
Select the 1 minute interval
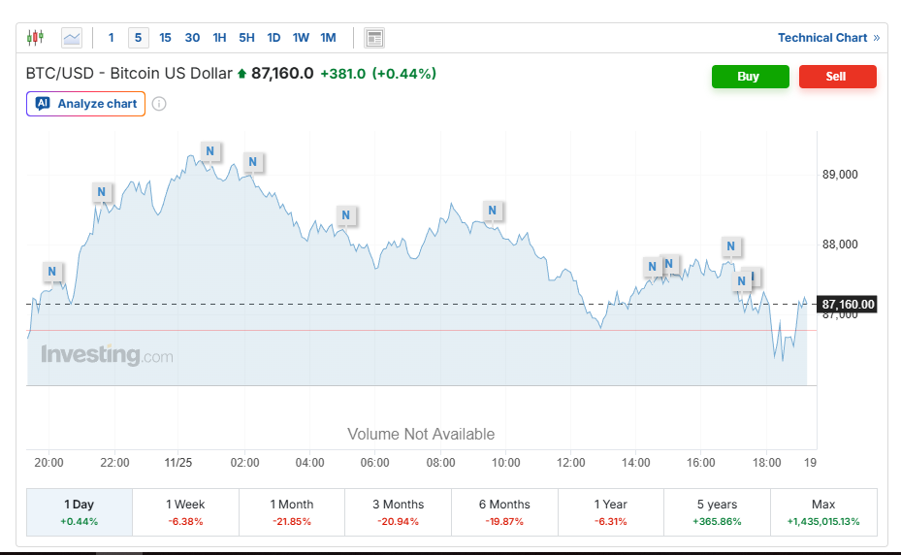(112, 38)
